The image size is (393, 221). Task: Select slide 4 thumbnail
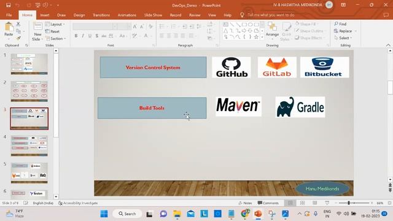(x=29, y=145)
